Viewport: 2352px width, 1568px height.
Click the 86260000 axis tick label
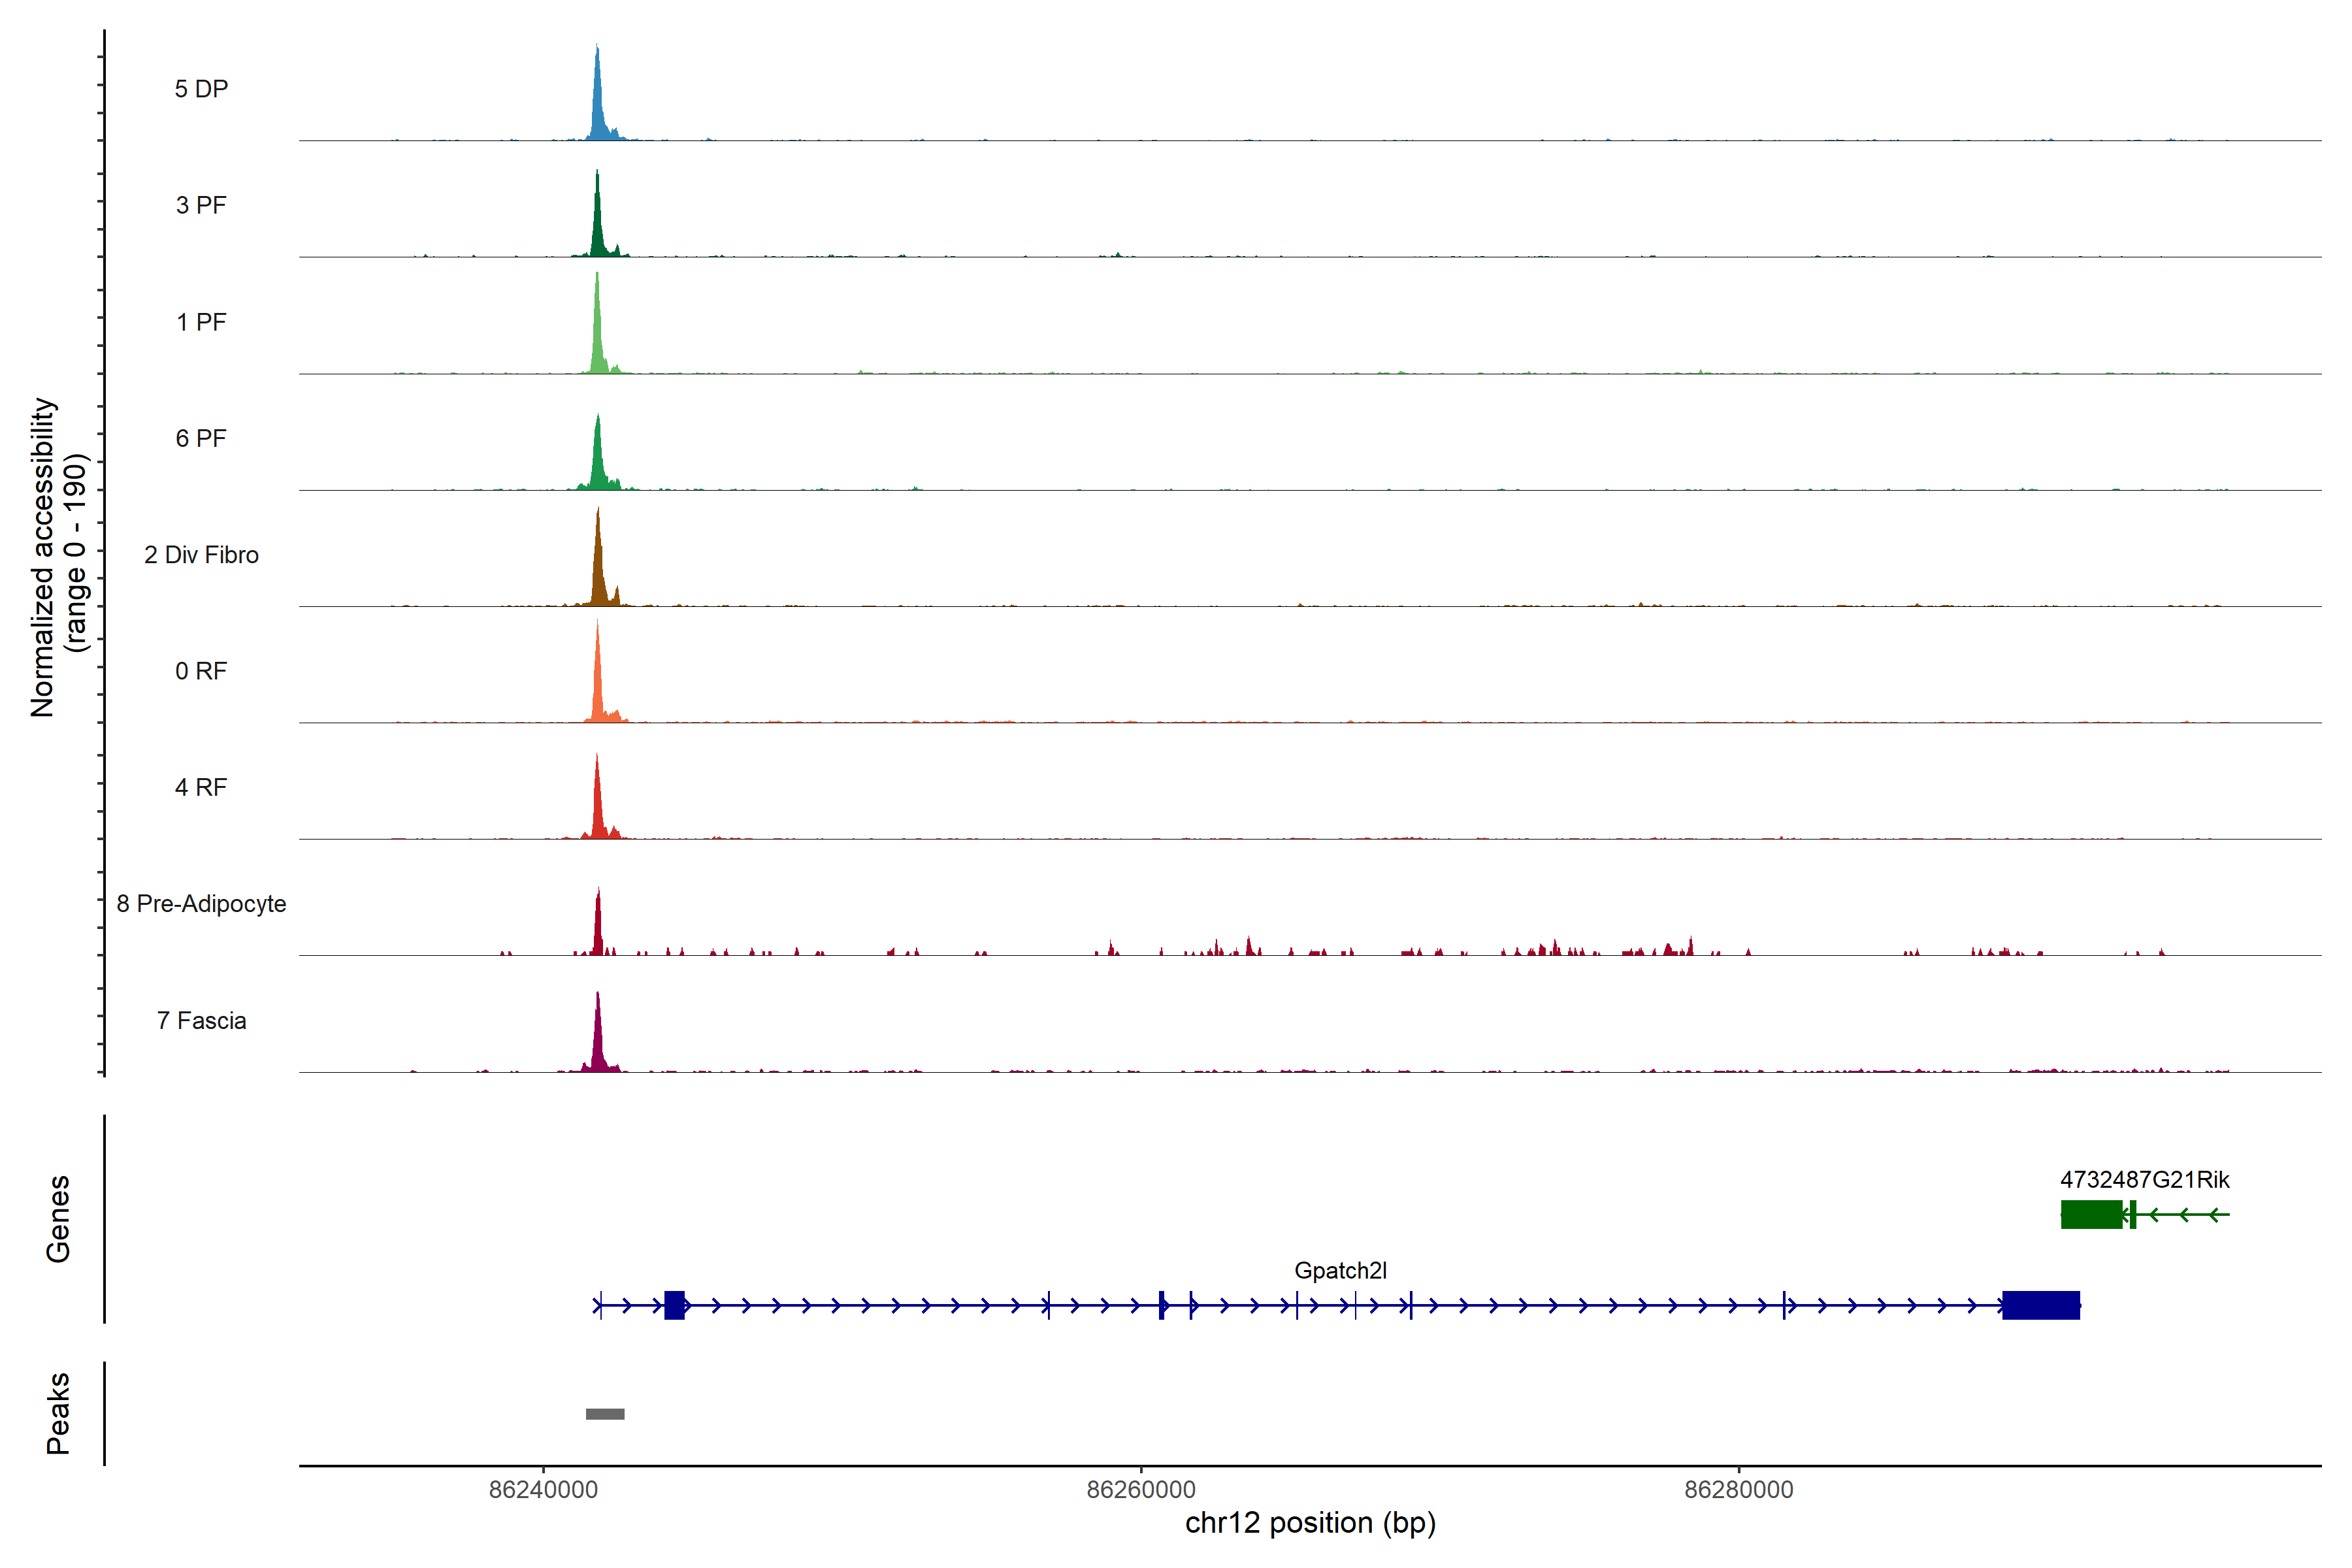[1140, 1490]
